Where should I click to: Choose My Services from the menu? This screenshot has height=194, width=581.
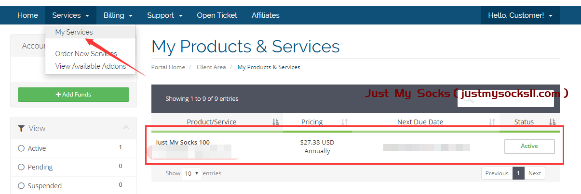coord(74,32)
